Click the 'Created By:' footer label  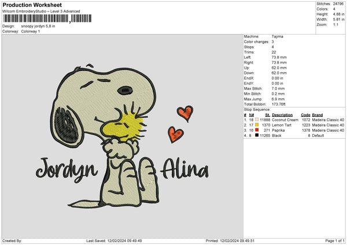click(x=12, y=240)
